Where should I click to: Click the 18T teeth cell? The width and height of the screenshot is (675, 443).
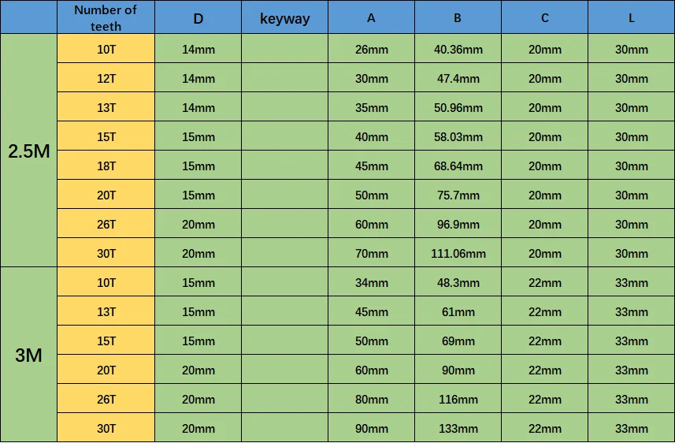[x=106, y=166]
